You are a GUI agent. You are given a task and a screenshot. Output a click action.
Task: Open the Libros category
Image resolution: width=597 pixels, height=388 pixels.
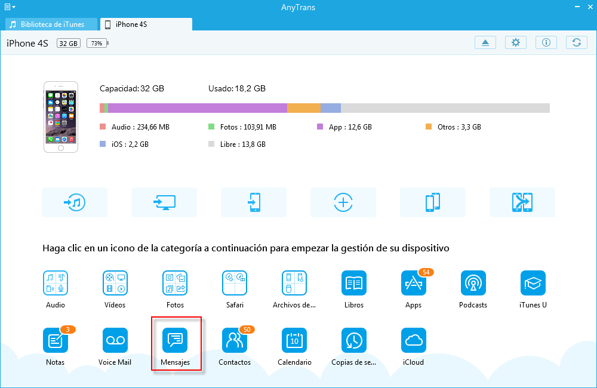pos(354,283)
